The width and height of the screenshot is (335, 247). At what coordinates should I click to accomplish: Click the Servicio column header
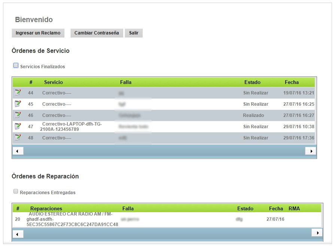(54, 82)
